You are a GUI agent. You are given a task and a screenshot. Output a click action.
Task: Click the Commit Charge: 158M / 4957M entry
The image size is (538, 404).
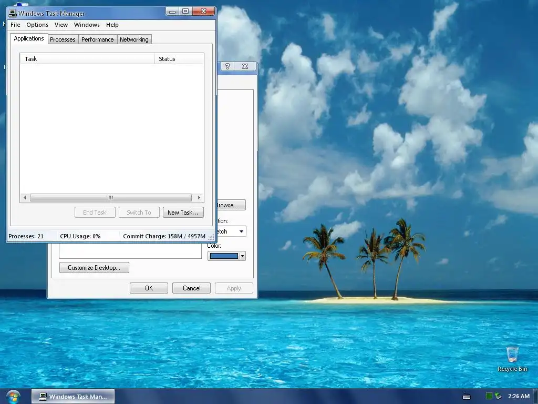pos(164,236)
